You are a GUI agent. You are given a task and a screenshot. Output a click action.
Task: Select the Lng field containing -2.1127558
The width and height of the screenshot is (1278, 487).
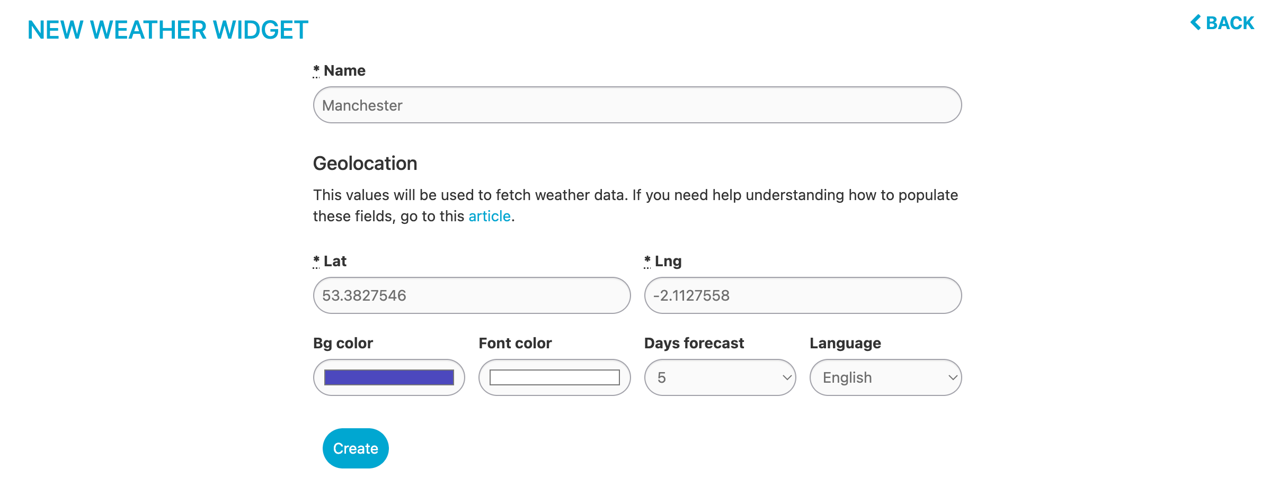tap(801, 295)
